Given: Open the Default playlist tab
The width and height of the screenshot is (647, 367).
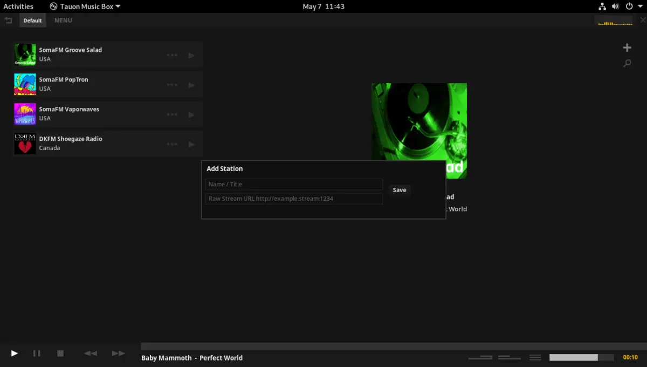Looking at the screenshot, I should tap(32, 21).
